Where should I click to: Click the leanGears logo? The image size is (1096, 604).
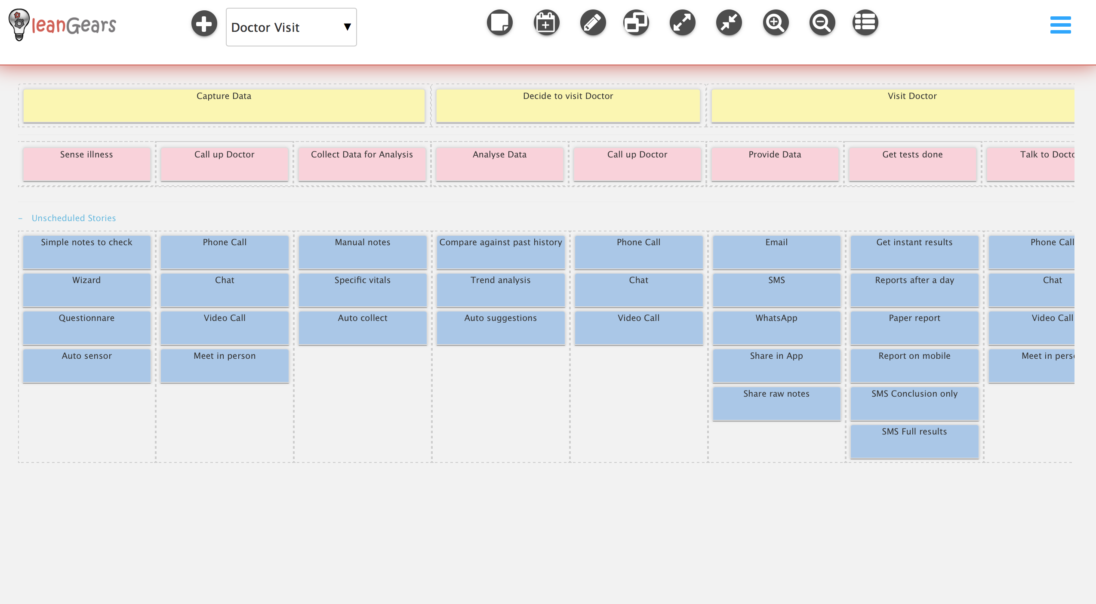[x=62, y=25]
